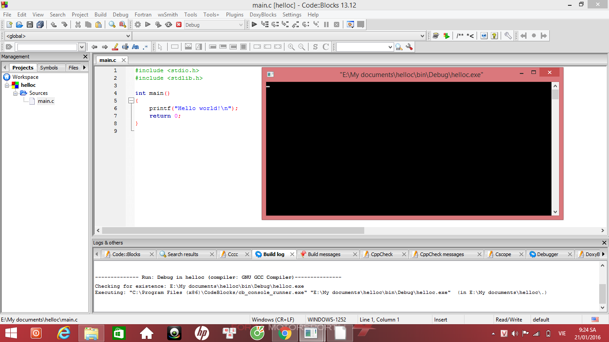Collapse the helloc project tree node
Screen dimensions: 609x342
click(x=7, y=85)
